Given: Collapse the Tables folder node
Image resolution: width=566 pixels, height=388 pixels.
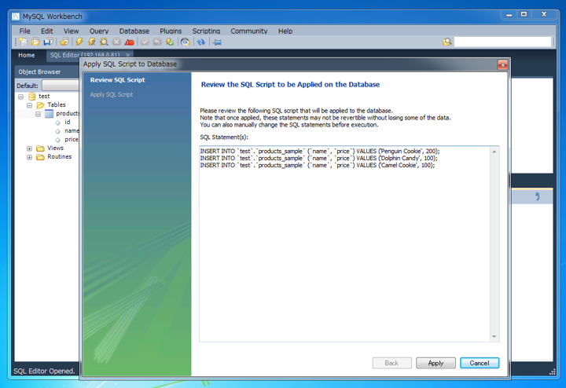Looking at the screenshot, I should point(30,105).
